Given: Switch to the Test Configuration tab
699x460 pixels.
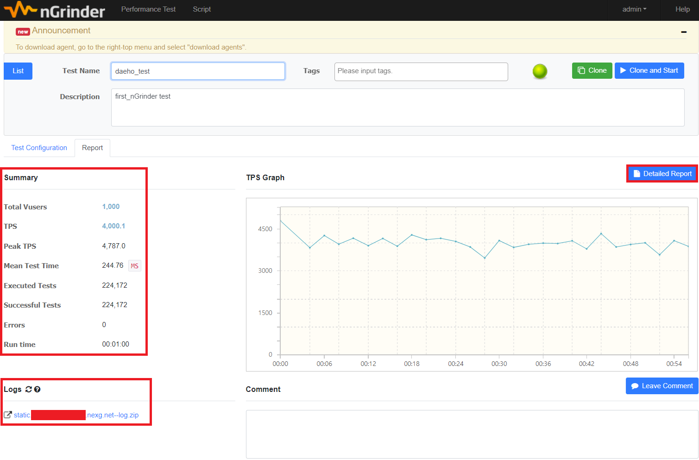Looking at the screenshot, I should click(39, 148).
